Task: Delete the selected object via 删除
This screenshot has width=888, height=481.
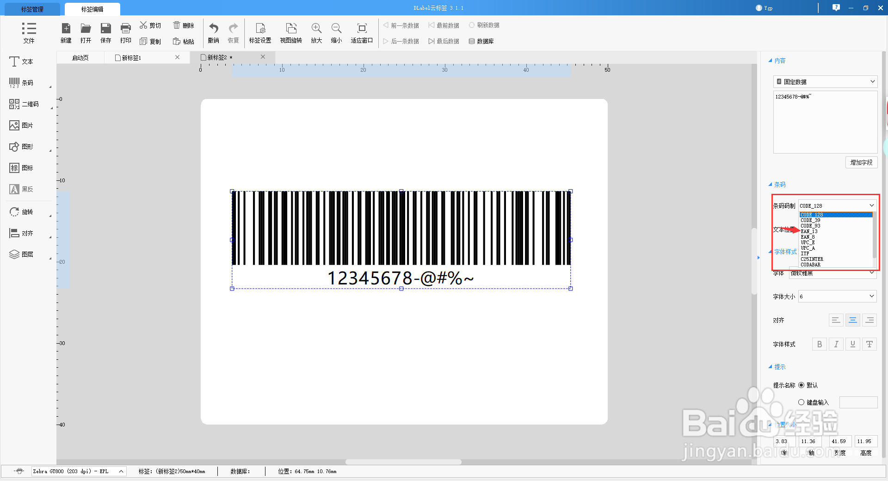Action: click(184, 25)
